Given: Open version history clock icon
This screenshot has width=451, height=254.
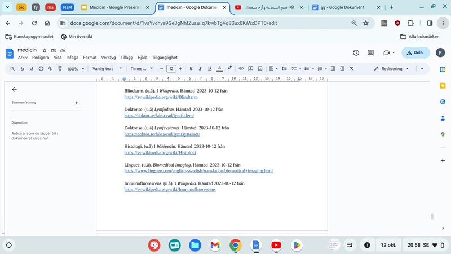Looking at the screenshot, I should 356,52.
